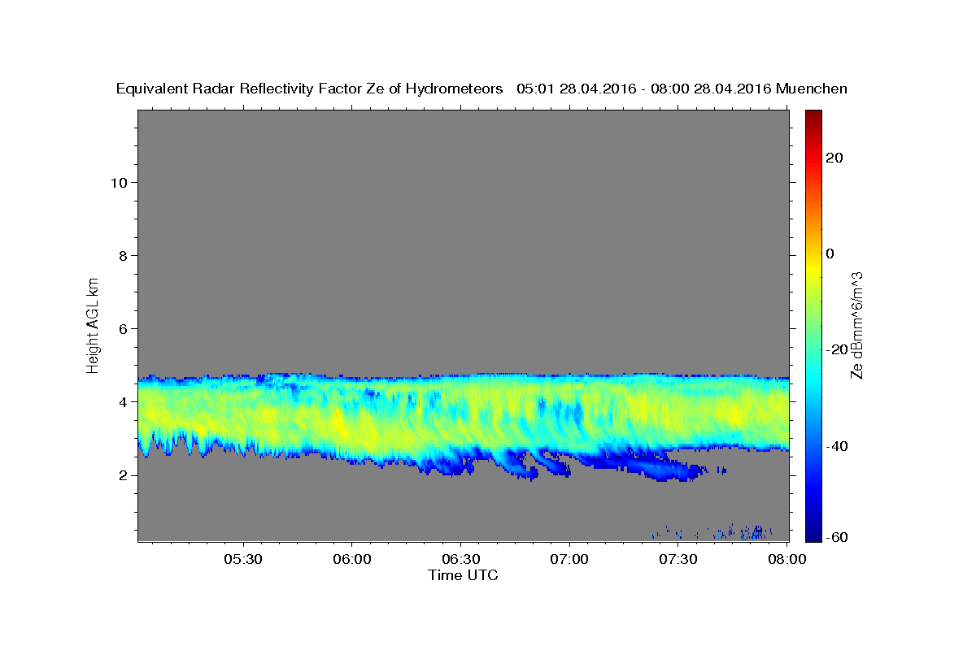
Task: Click the dark red top of colorbar
Action: click(x=814, y=115)
